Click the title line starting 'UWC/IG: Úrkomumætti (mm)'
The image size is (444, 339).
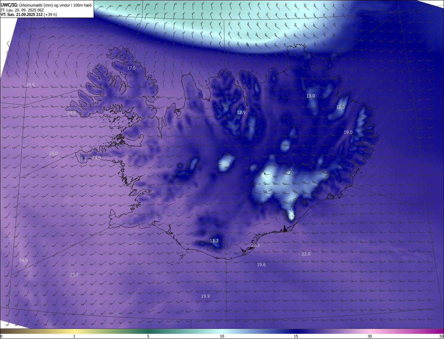pyautogui.click(x=46, y=5)
